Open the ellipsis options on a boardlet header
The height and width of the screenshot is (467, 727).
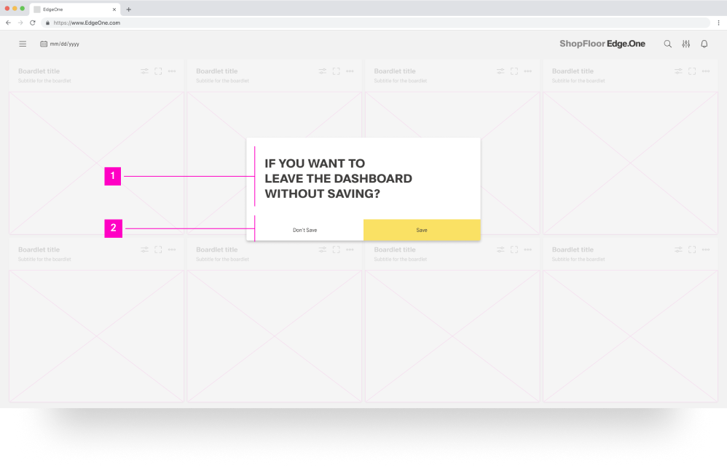(171, 71)
